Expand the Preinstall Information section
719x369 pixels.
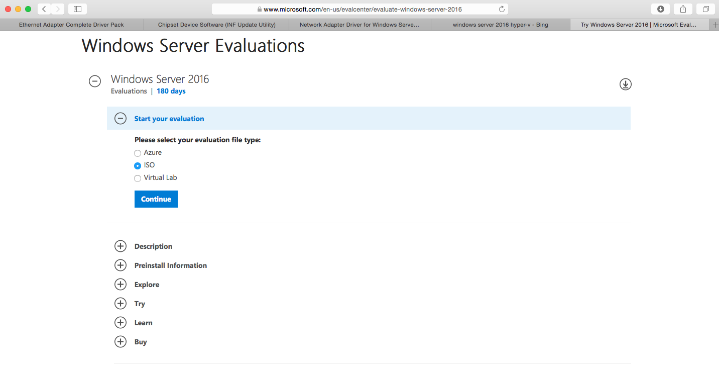121,265
